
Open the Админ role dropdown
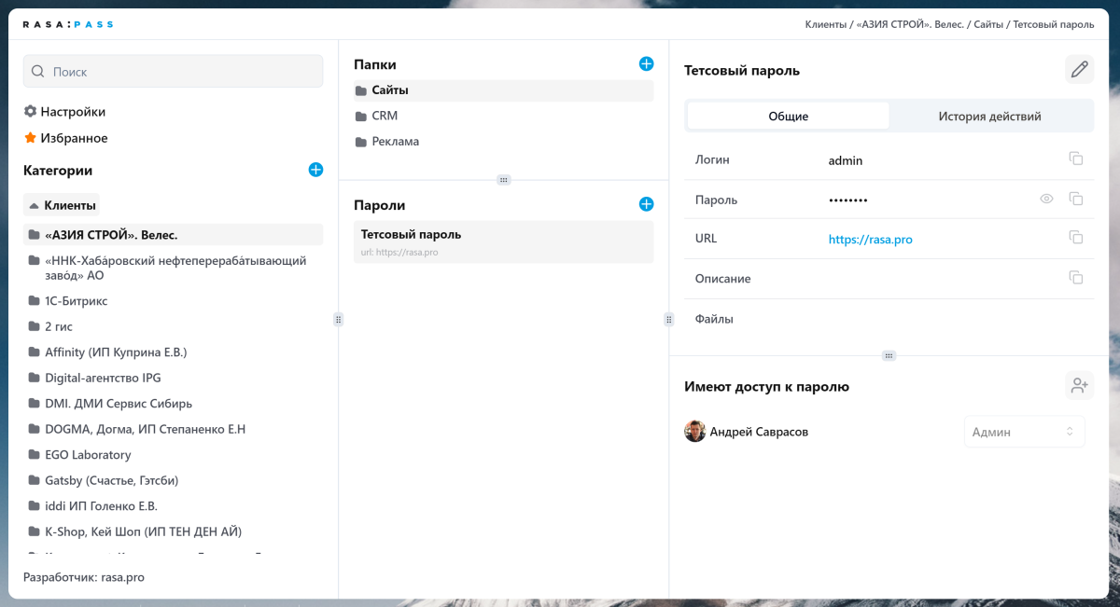[1024, 432]
